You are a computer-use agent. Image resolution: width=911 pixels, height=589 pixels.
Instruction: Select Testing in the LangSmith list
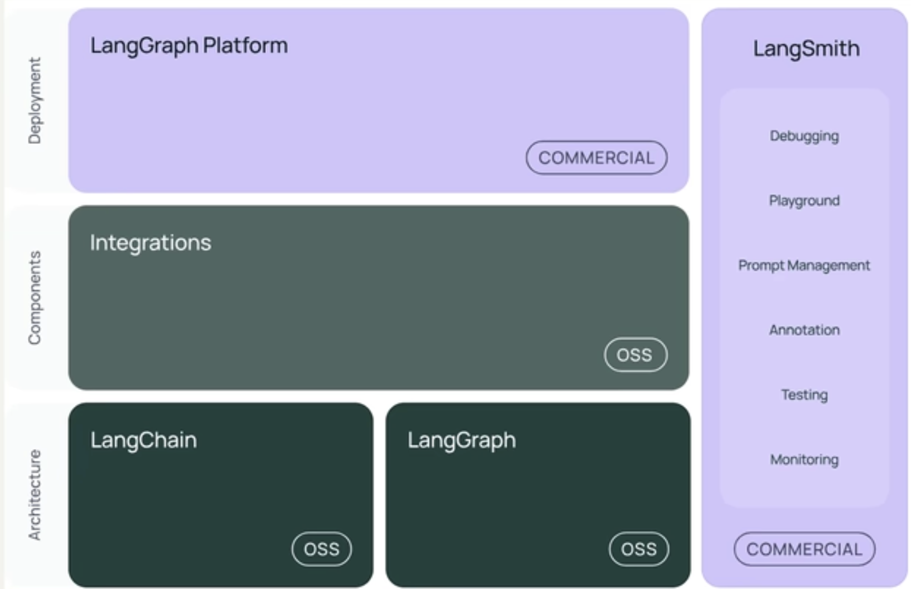tap(804, 395)
